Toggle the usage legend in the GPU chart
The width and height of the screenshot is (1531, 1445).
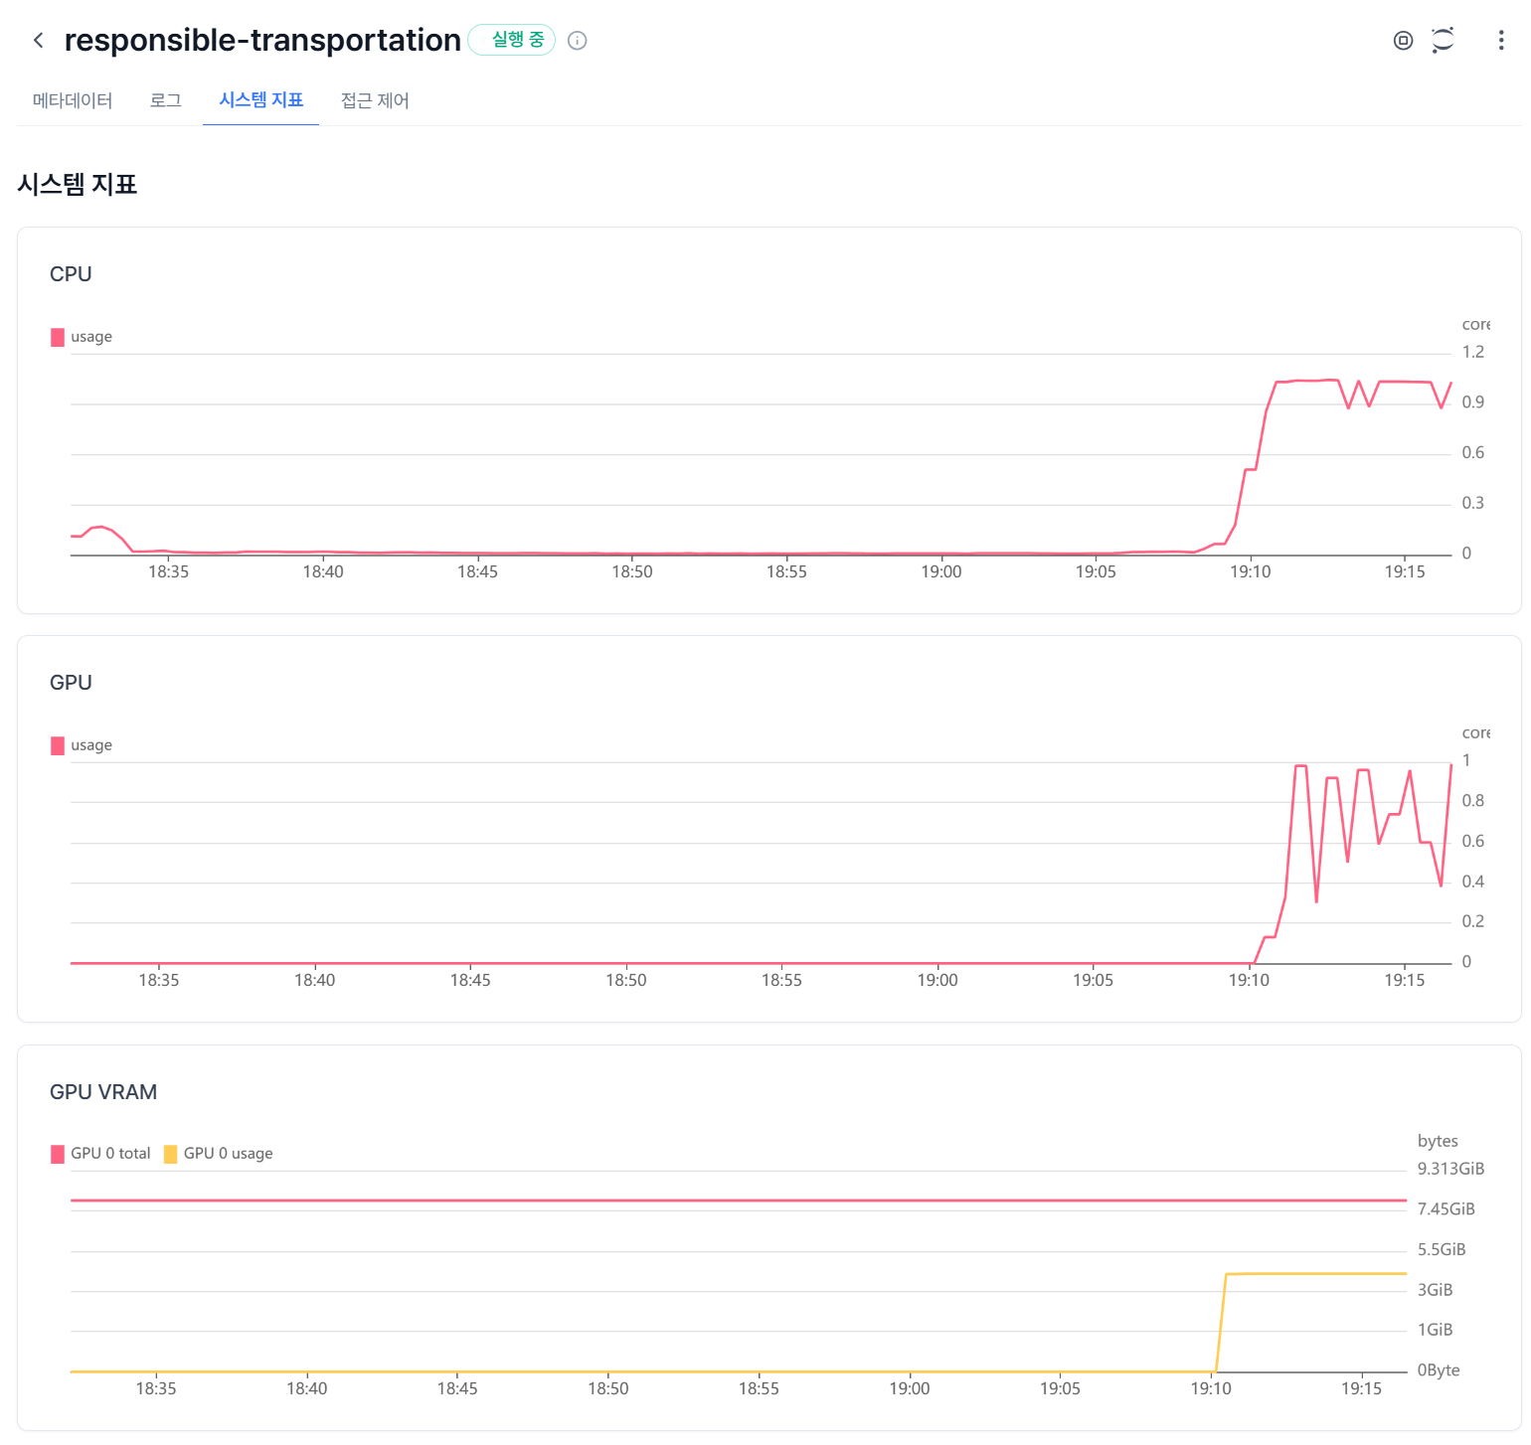click(x=82, y=745)
